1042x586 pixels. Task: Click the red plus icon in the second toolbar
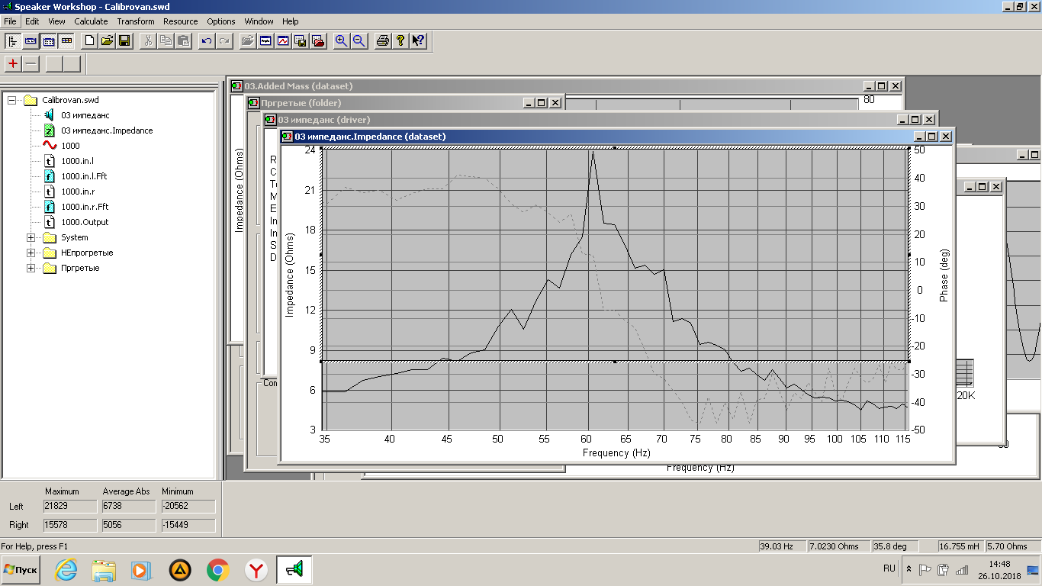[x=13, y=63]
